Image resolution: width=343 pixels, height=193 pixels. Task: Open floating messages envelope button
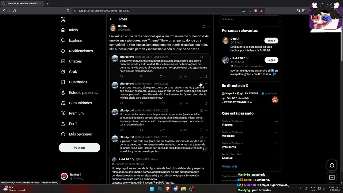coord(332,177)
